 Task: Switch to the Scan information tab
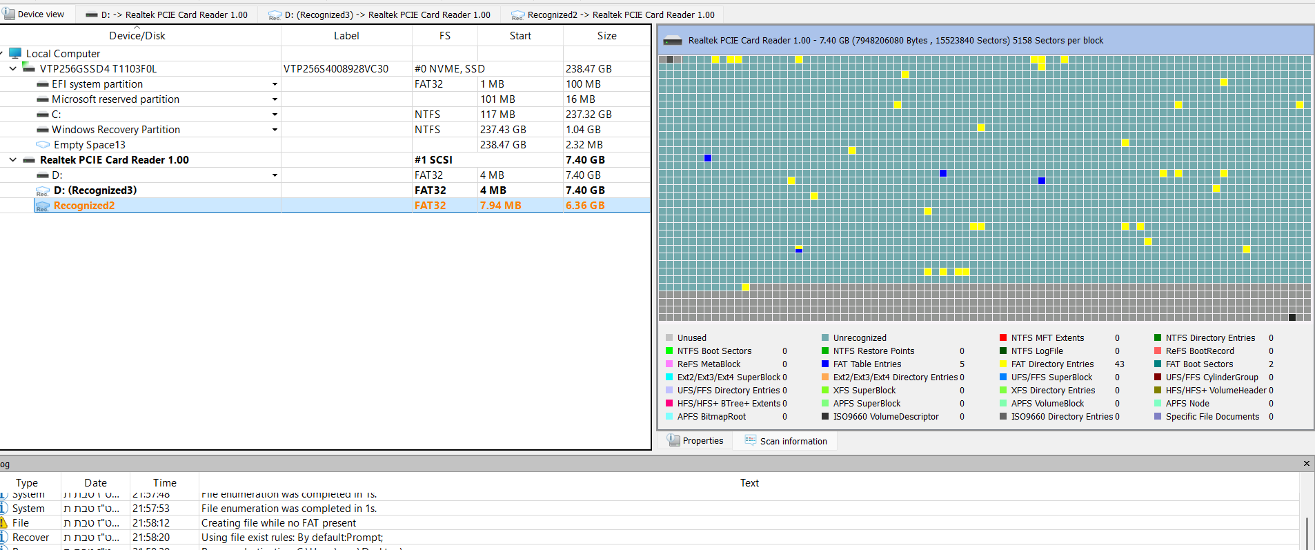click(786, 440)
